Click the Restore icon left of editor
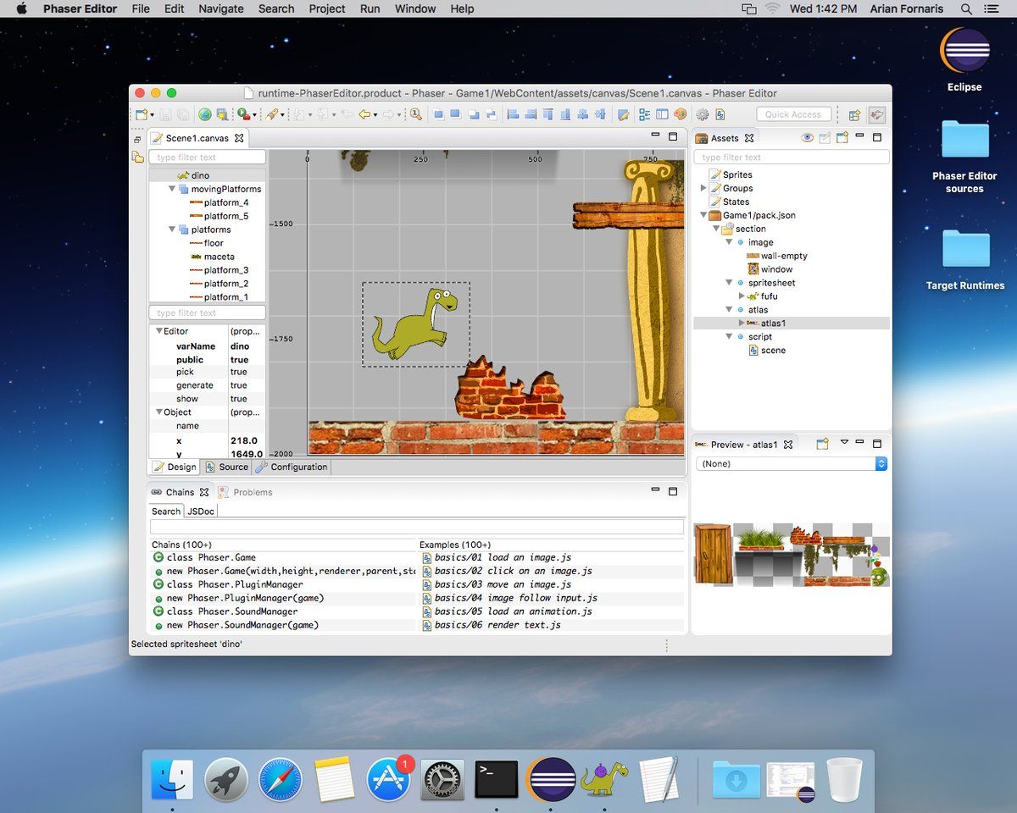The height and width of the screenshot is (813, 1017). [137, 140]
